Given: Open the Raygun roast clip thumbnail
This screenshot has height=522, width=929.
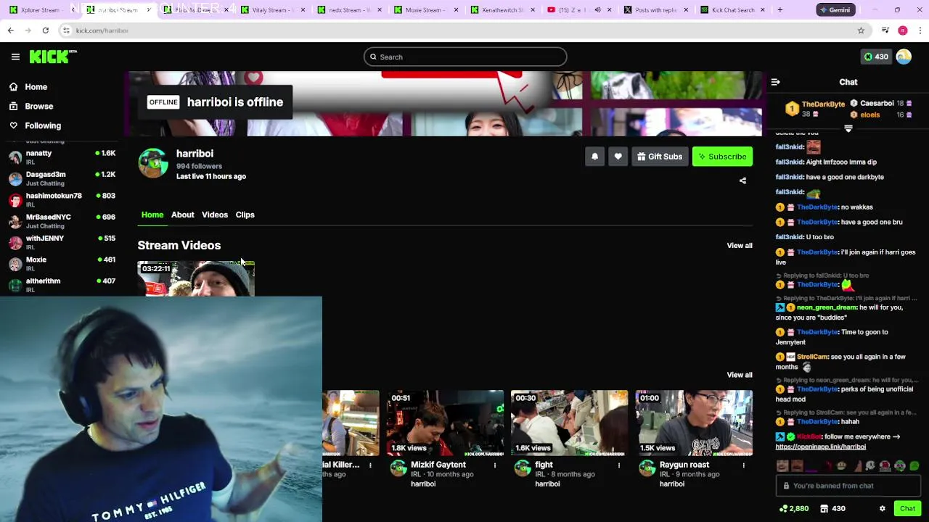Looking at the screenshot, I should (x=694, y=423).
